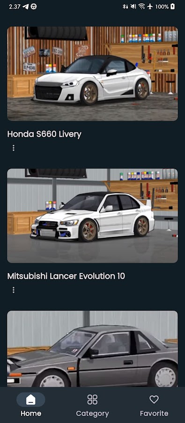Open options menu under Mitsubishi Lancer Evolution 10

coord(14,290)
